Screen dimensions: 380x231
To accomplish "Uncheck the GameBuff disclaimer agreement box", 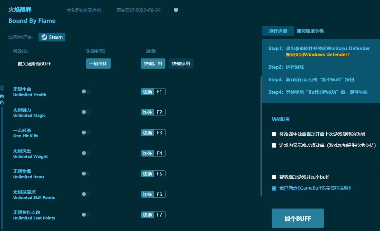I will (274, 188).
